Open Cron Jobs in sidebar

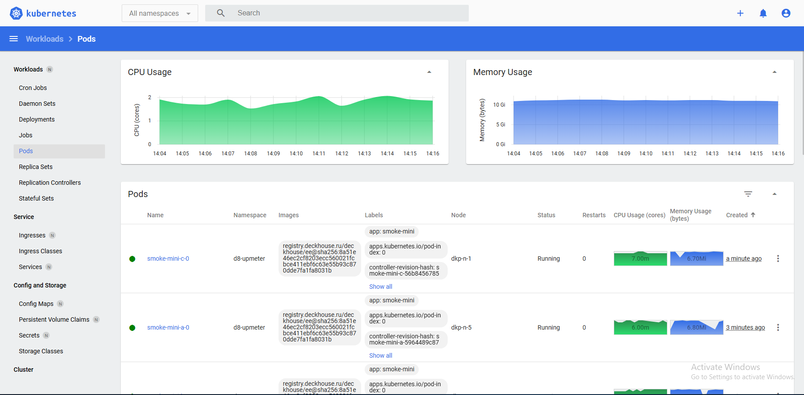(33, 88)
